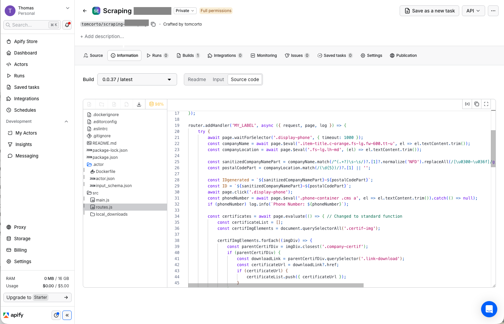Click Save as a new task
The width and height of the screenshot is (504, 324).
[429, 11]
